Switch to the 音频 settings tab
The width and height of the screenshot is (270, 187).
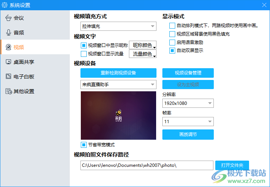click(35, 33)
